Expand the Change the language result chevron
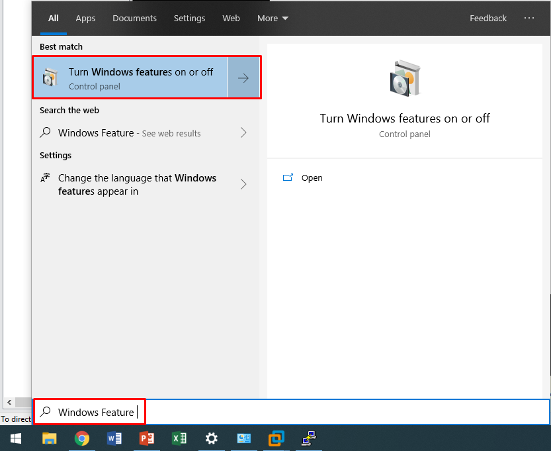Viewport: 551px width, 451px height. (x=243, y=185)
